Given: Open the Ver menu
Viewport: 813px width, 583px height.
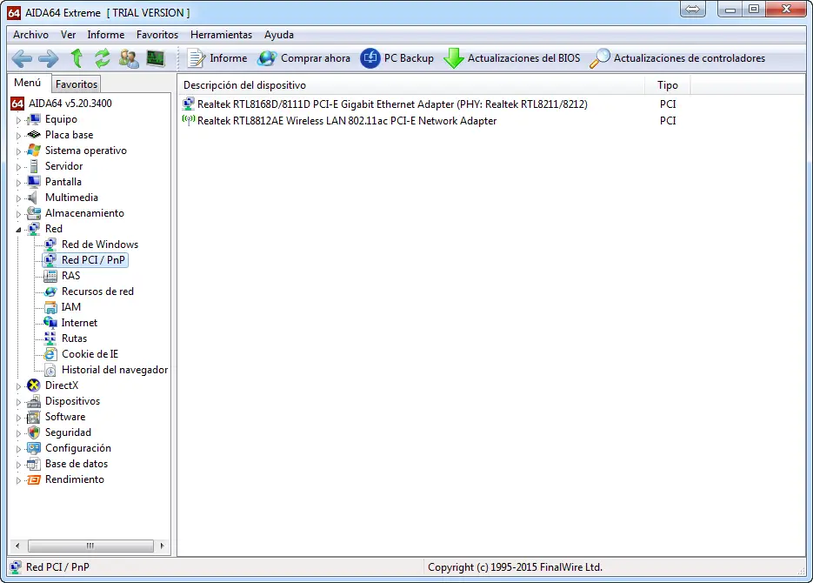Looking at the screenshot, I should tap(68, 35).
